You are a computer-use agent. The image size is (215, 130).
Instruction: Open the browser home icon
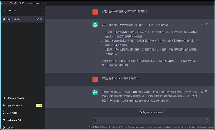coord(15,3)
